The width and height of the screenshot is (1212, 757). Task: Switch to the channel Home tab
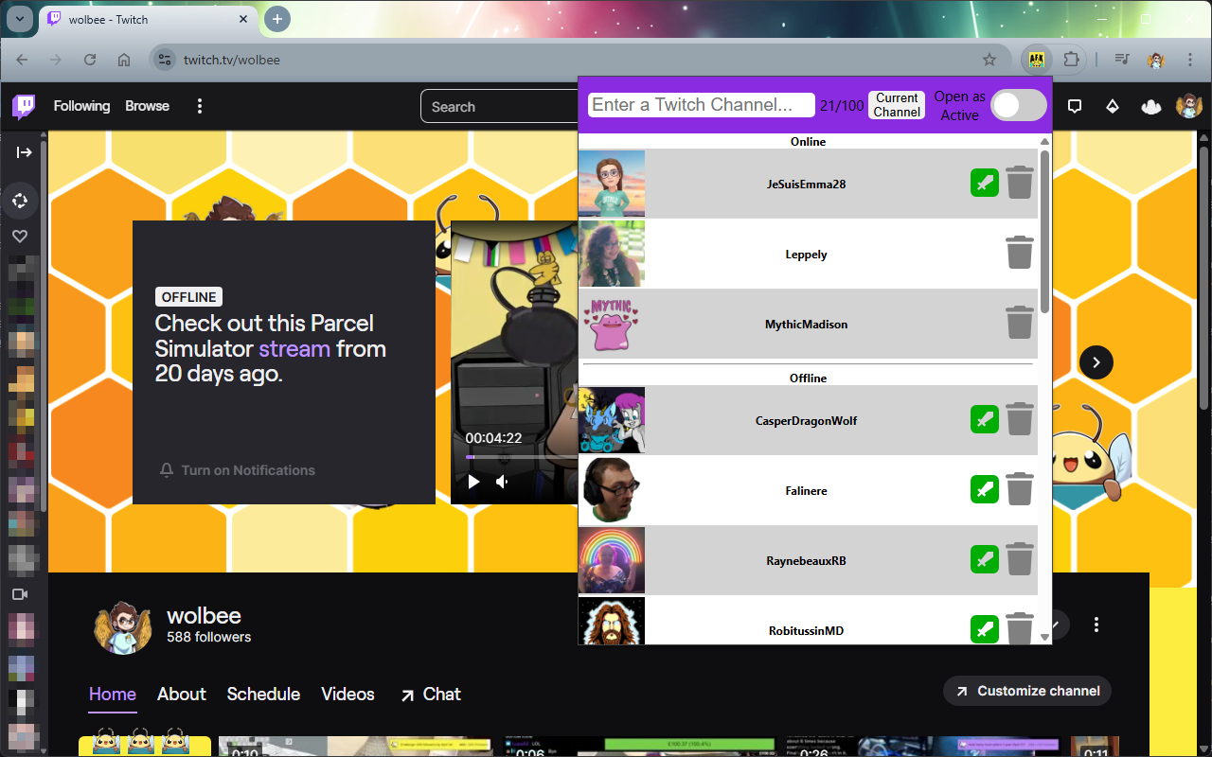pyautogui.click(x=113, y=695)
